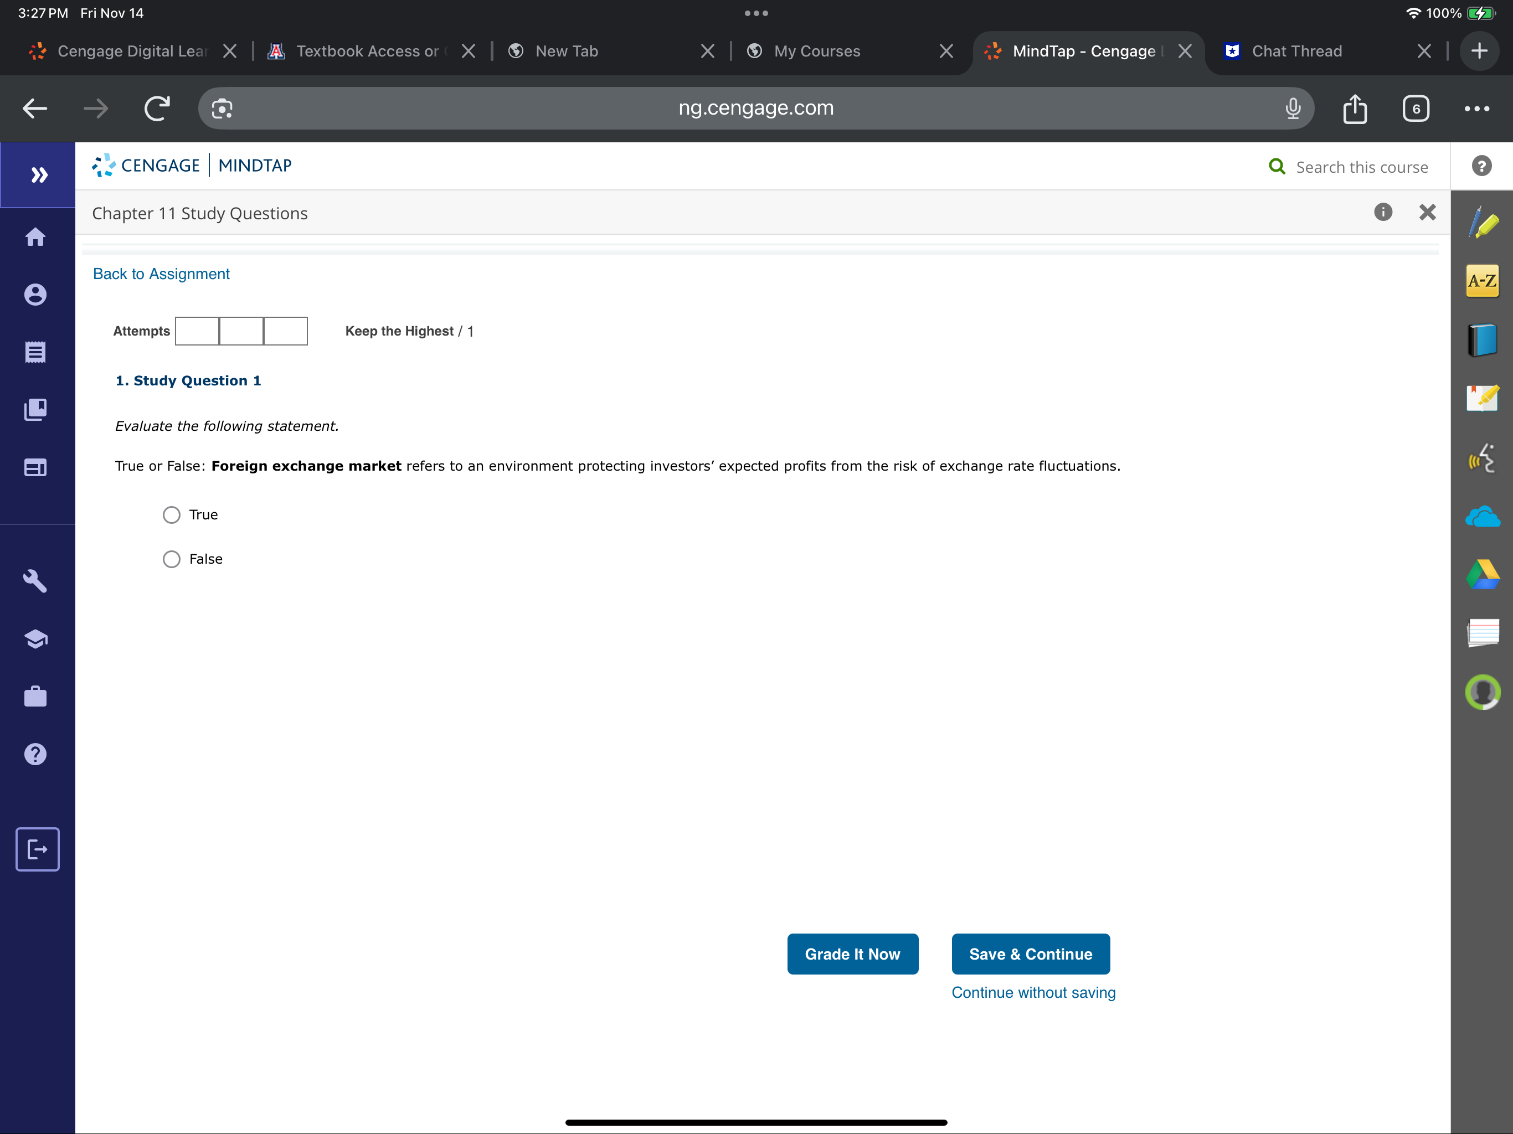Open the A-Z glossary app

pyautogui.click(x=1482, y=280)
